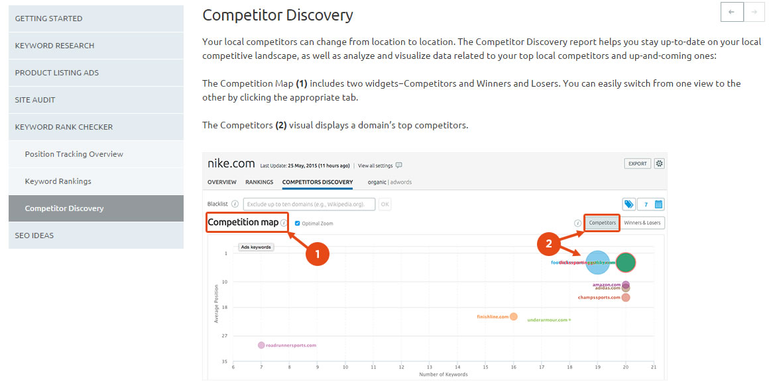Click the left arrow at top right
Screen dimensions: 775x387
tap(732, 12)
